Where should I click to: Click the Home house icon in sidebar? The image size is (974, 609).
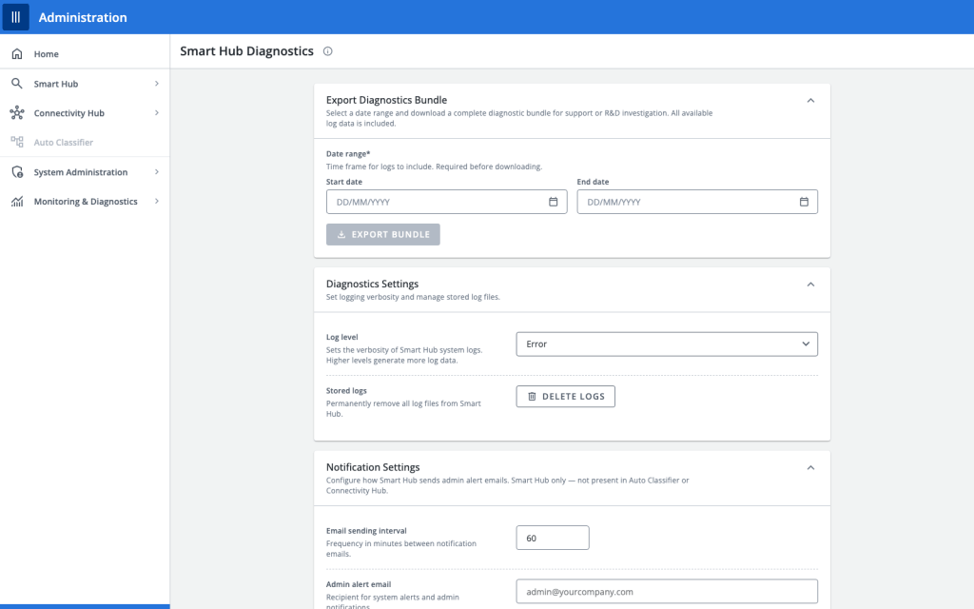coord(17,54)
